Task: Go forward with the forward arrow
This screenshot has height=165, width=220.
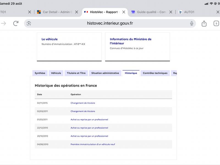Action: click(x=4, y=23)
